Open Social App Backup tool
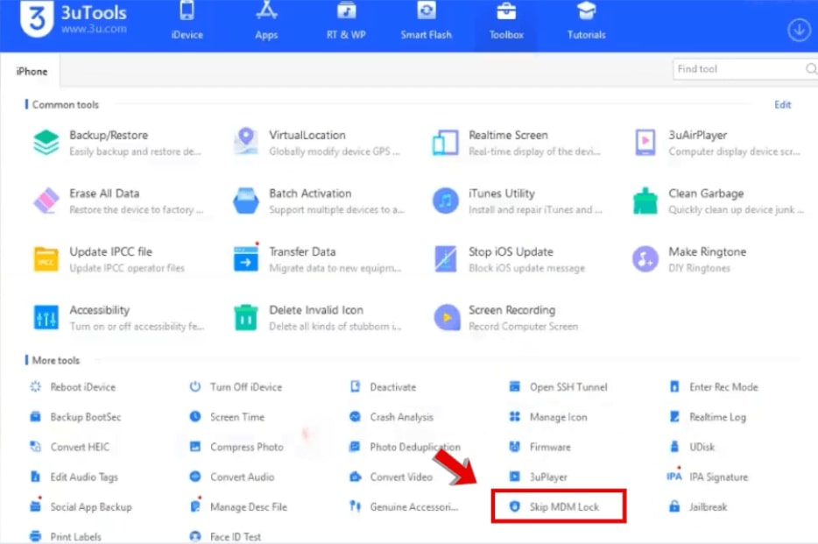 [81, 506]
